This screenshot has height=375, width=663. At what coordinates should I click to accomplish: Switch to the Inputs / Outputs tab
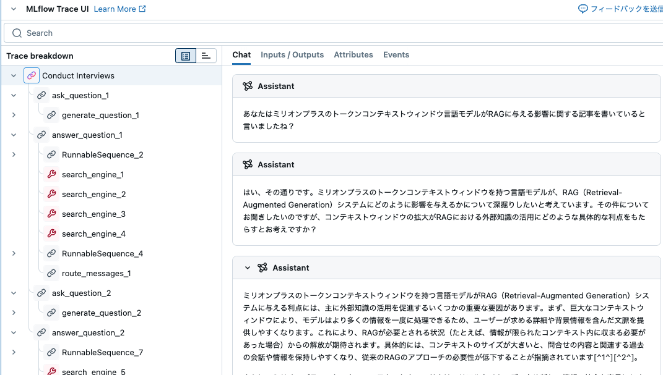pyautogui.click(x=292, y=54)
